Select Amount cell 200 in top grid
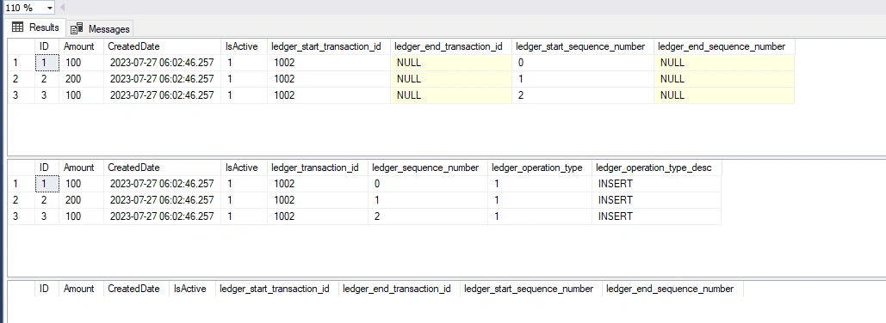The width and height of the screenshot is (886, 323). tap(81, 79)
